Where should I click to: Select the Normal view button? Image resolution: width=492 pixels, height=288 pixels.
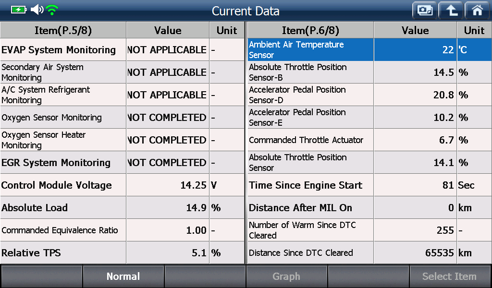pos(123,276)
